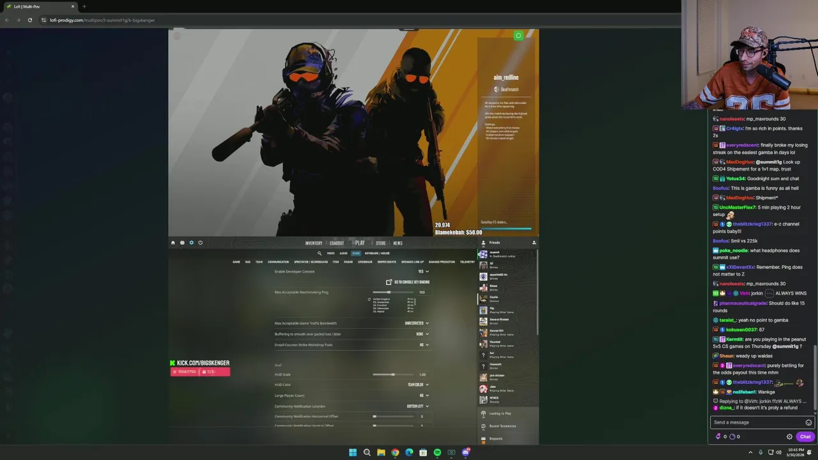The height and width of the screenshot is (460, 818).
Task: Open Looking to Play beacon icon
Action: coord(483,413)
